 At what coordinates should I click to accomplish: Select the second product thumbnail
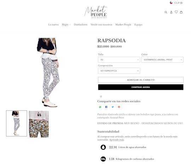click(x=39, y=124)
